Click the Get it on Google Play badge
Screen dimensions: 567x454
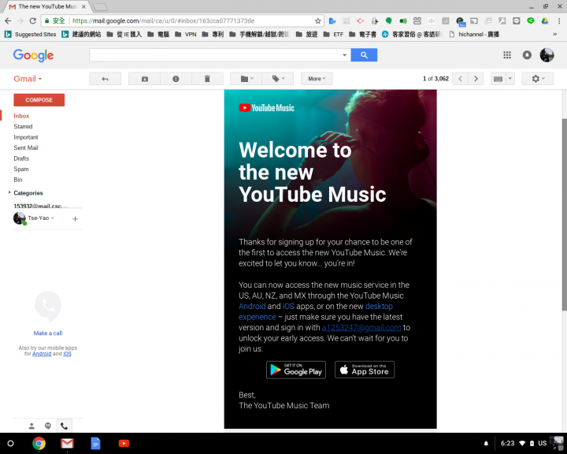click(x=296, y=370)
